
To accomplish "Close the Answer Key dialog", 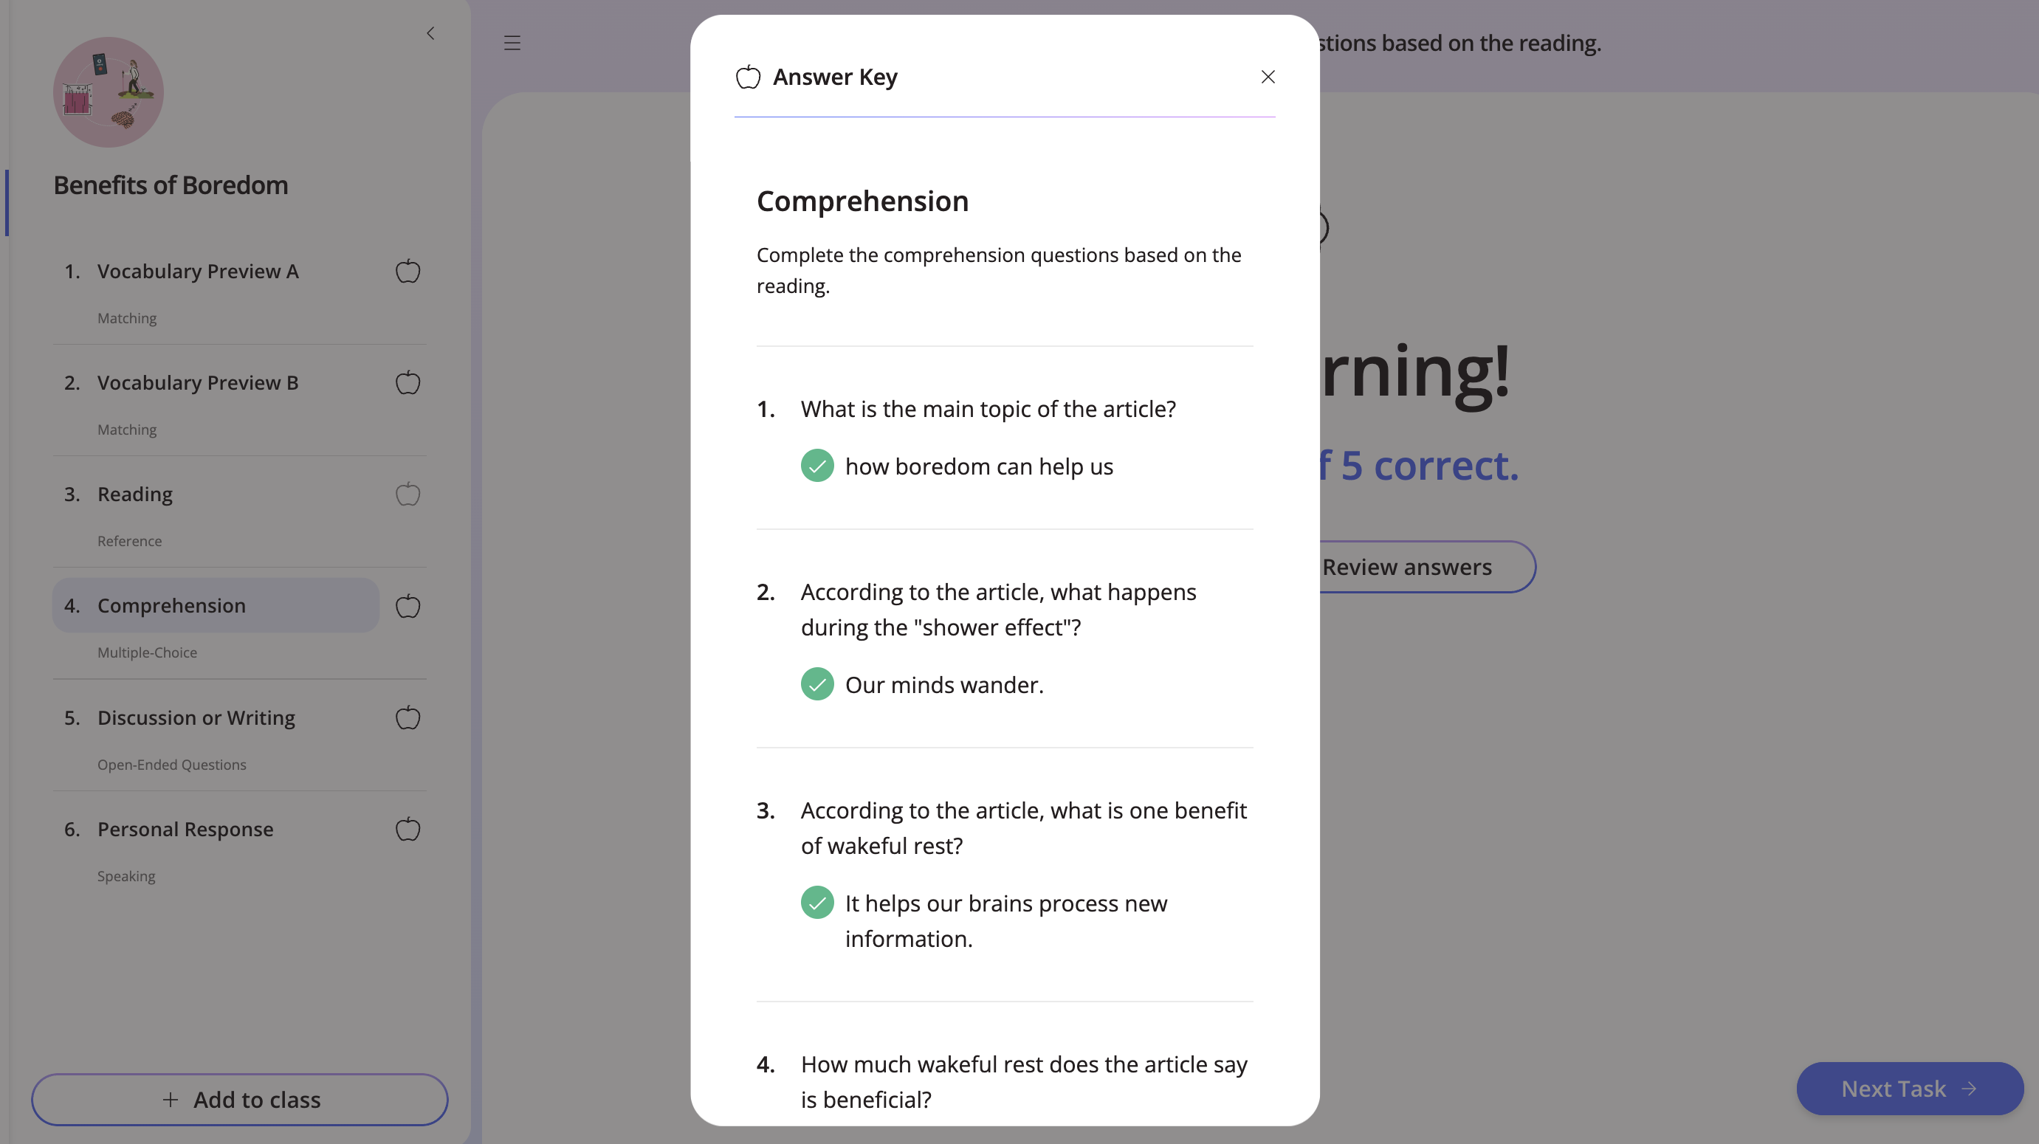I will point(1268,77).
